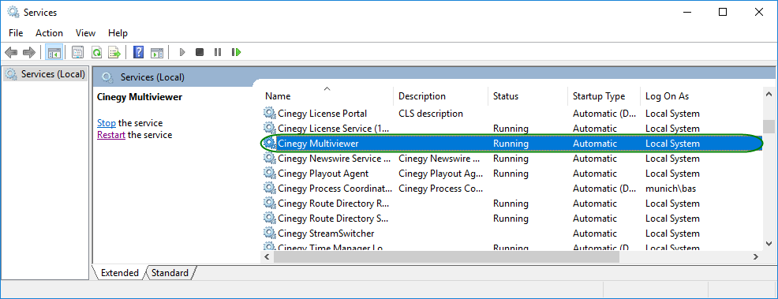778x299 pixels.
Task: Open the Properties toolbar icon
Action: pyautogui.click(x=78, y=52)
